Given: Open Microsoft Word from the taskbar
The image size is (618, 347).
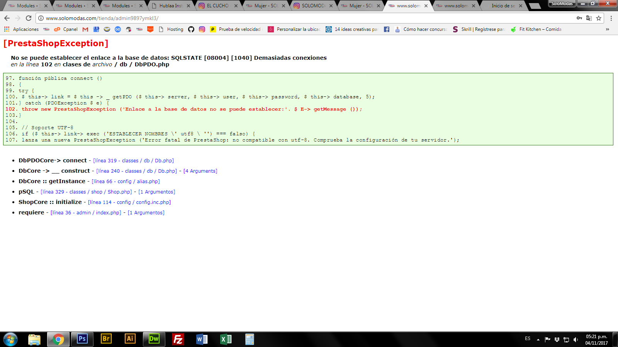Looking at the screenshot, I should (x=202, y=339).
